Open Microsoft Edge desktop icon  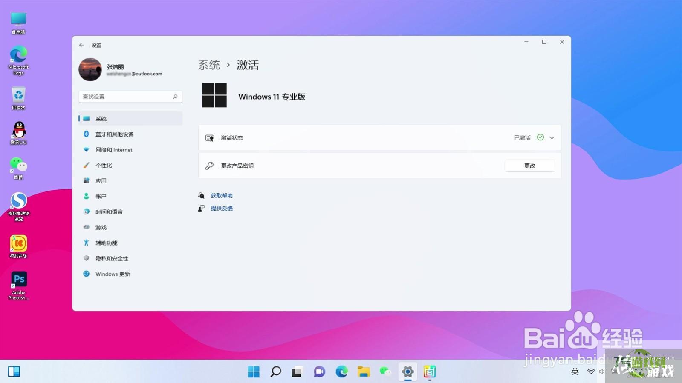18,61
